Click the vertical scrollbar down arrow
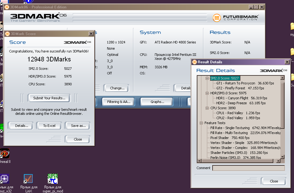Viewport: 294px width, 193px height. (282, 157)
